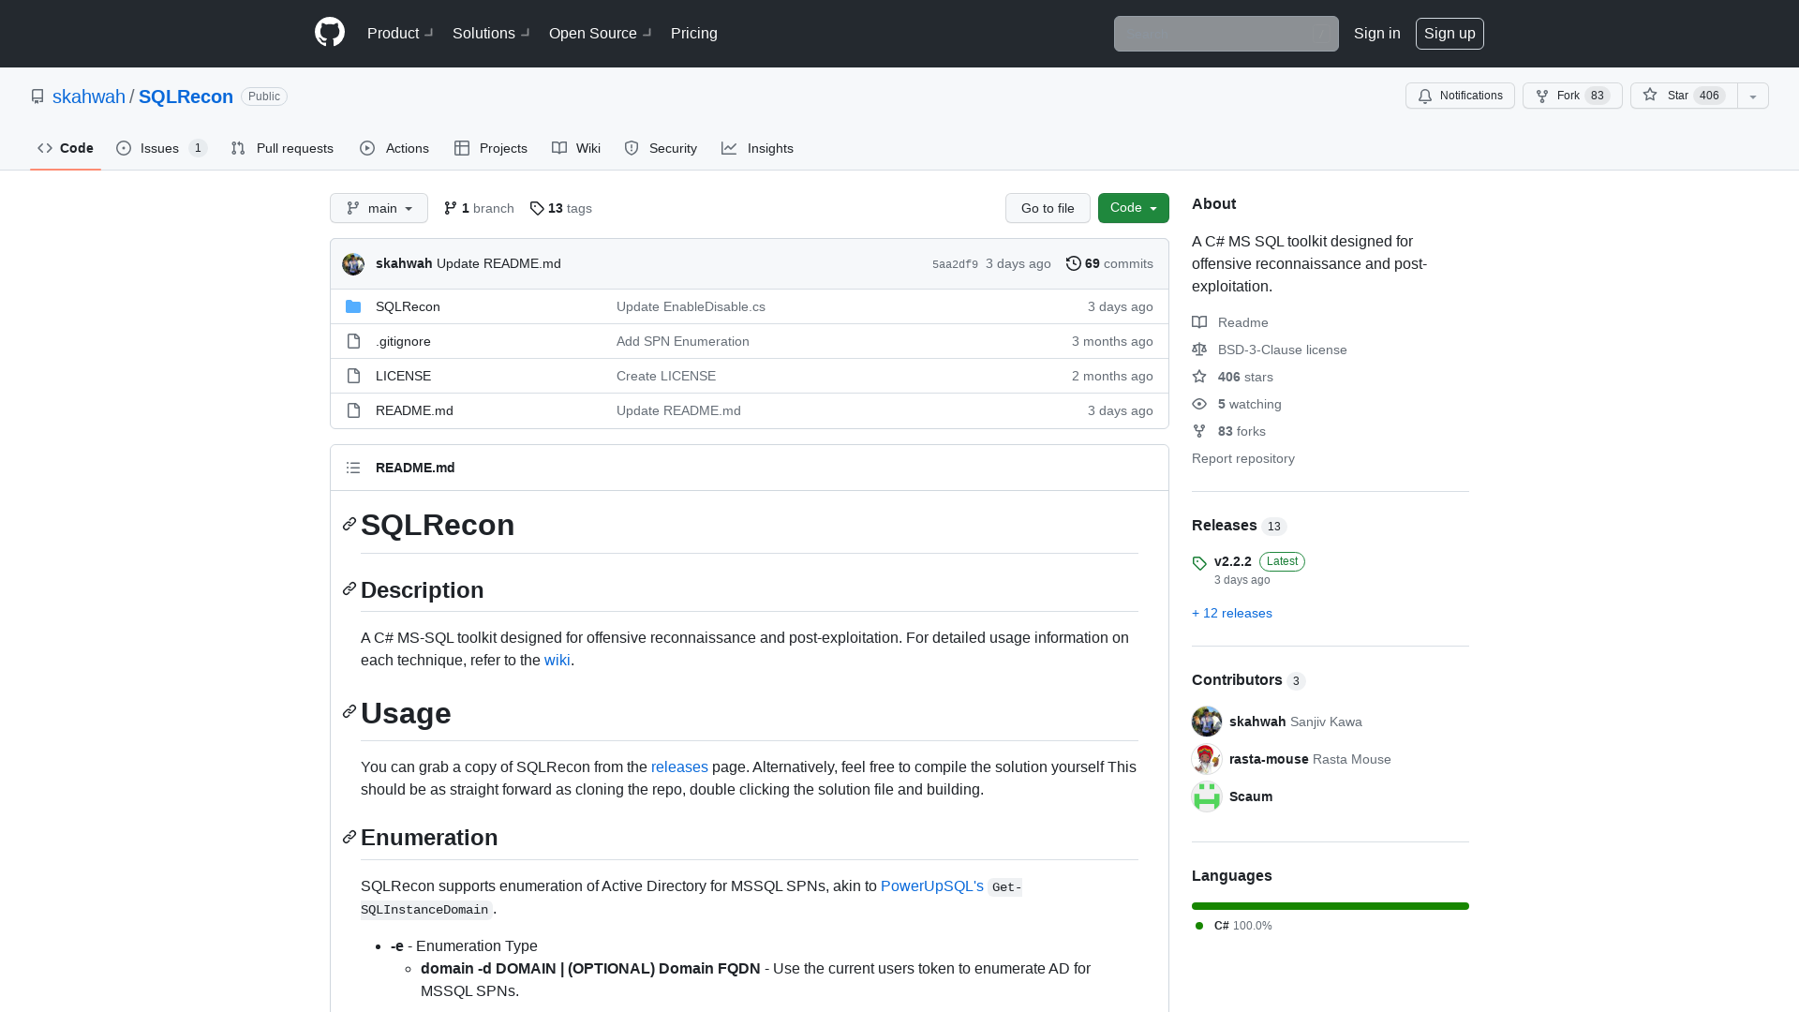The image size is (1799, 1012).
Task: Switch to the Issues tab
Action: pos(161,148)
